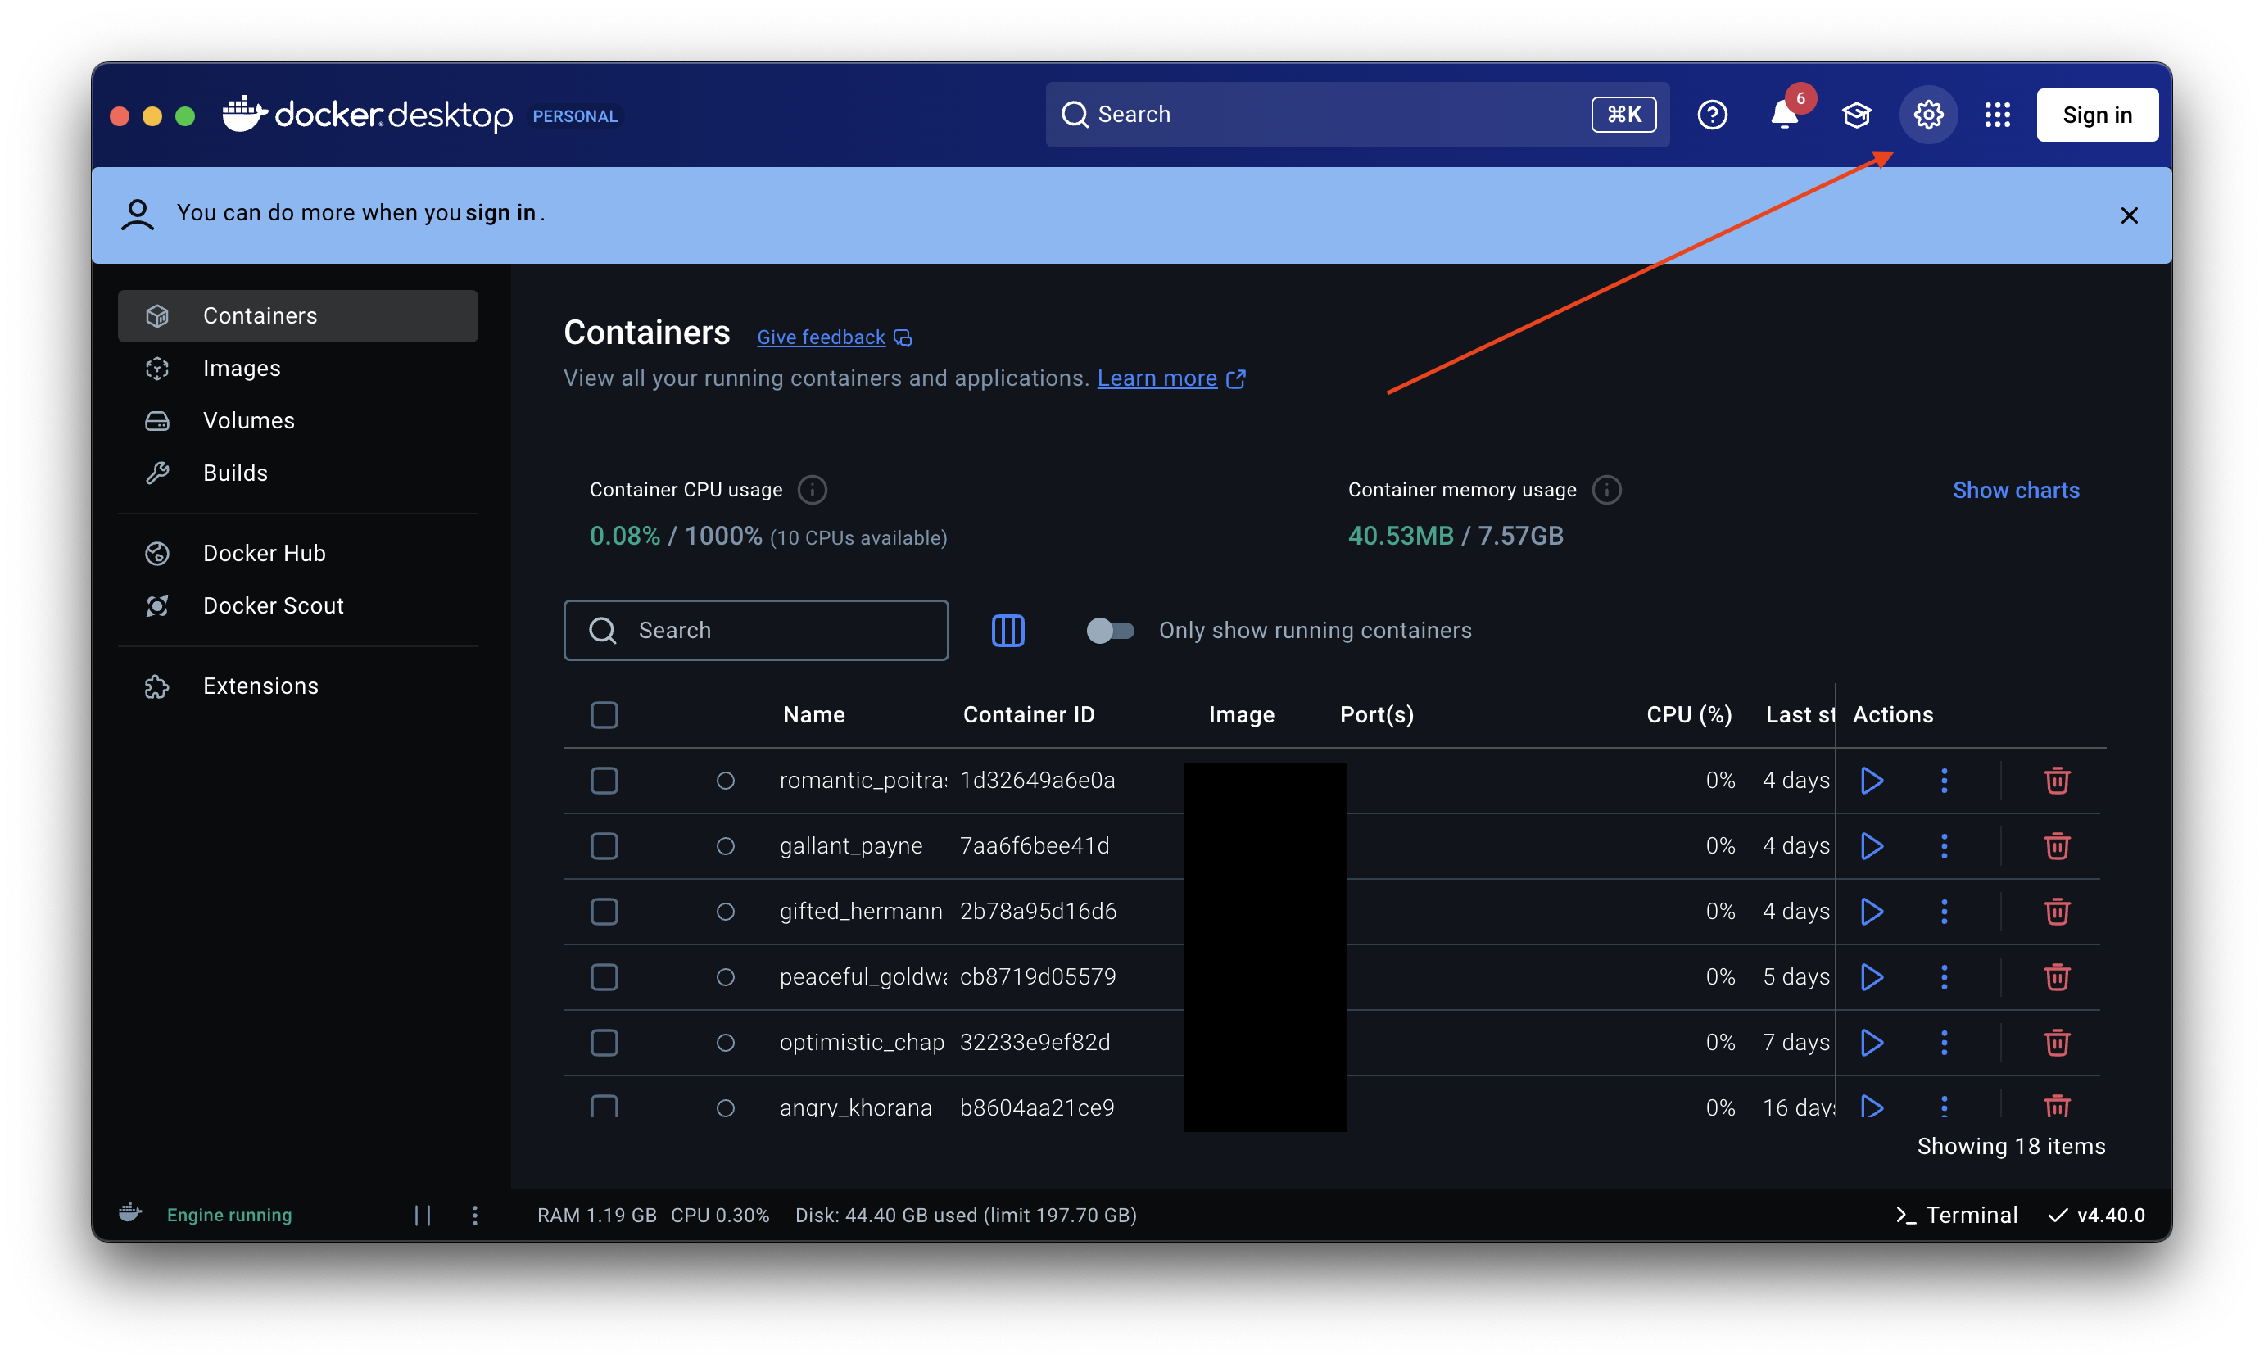
Task: Open the Images sidebar section
Action: pos(297,369)
